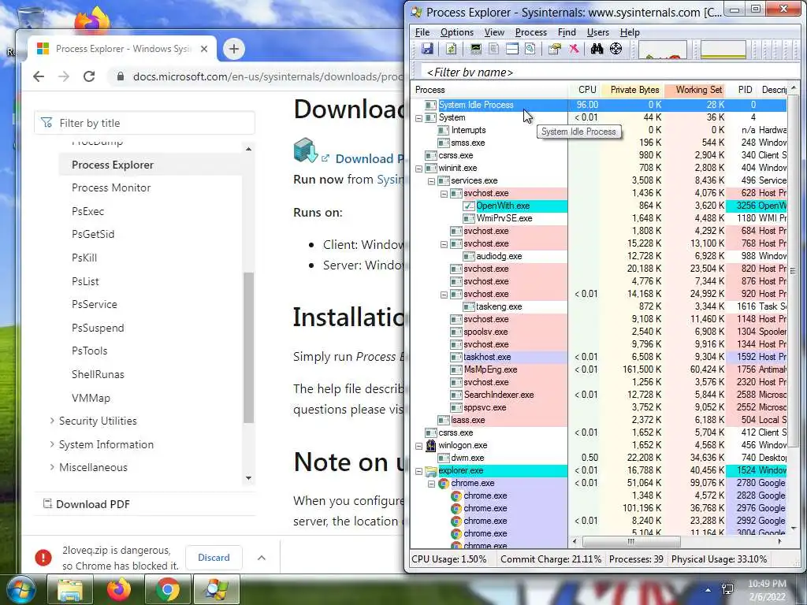Show hidden tray icons arrow
This screenshot has width=807, height=605.
[x=708, y=590]
